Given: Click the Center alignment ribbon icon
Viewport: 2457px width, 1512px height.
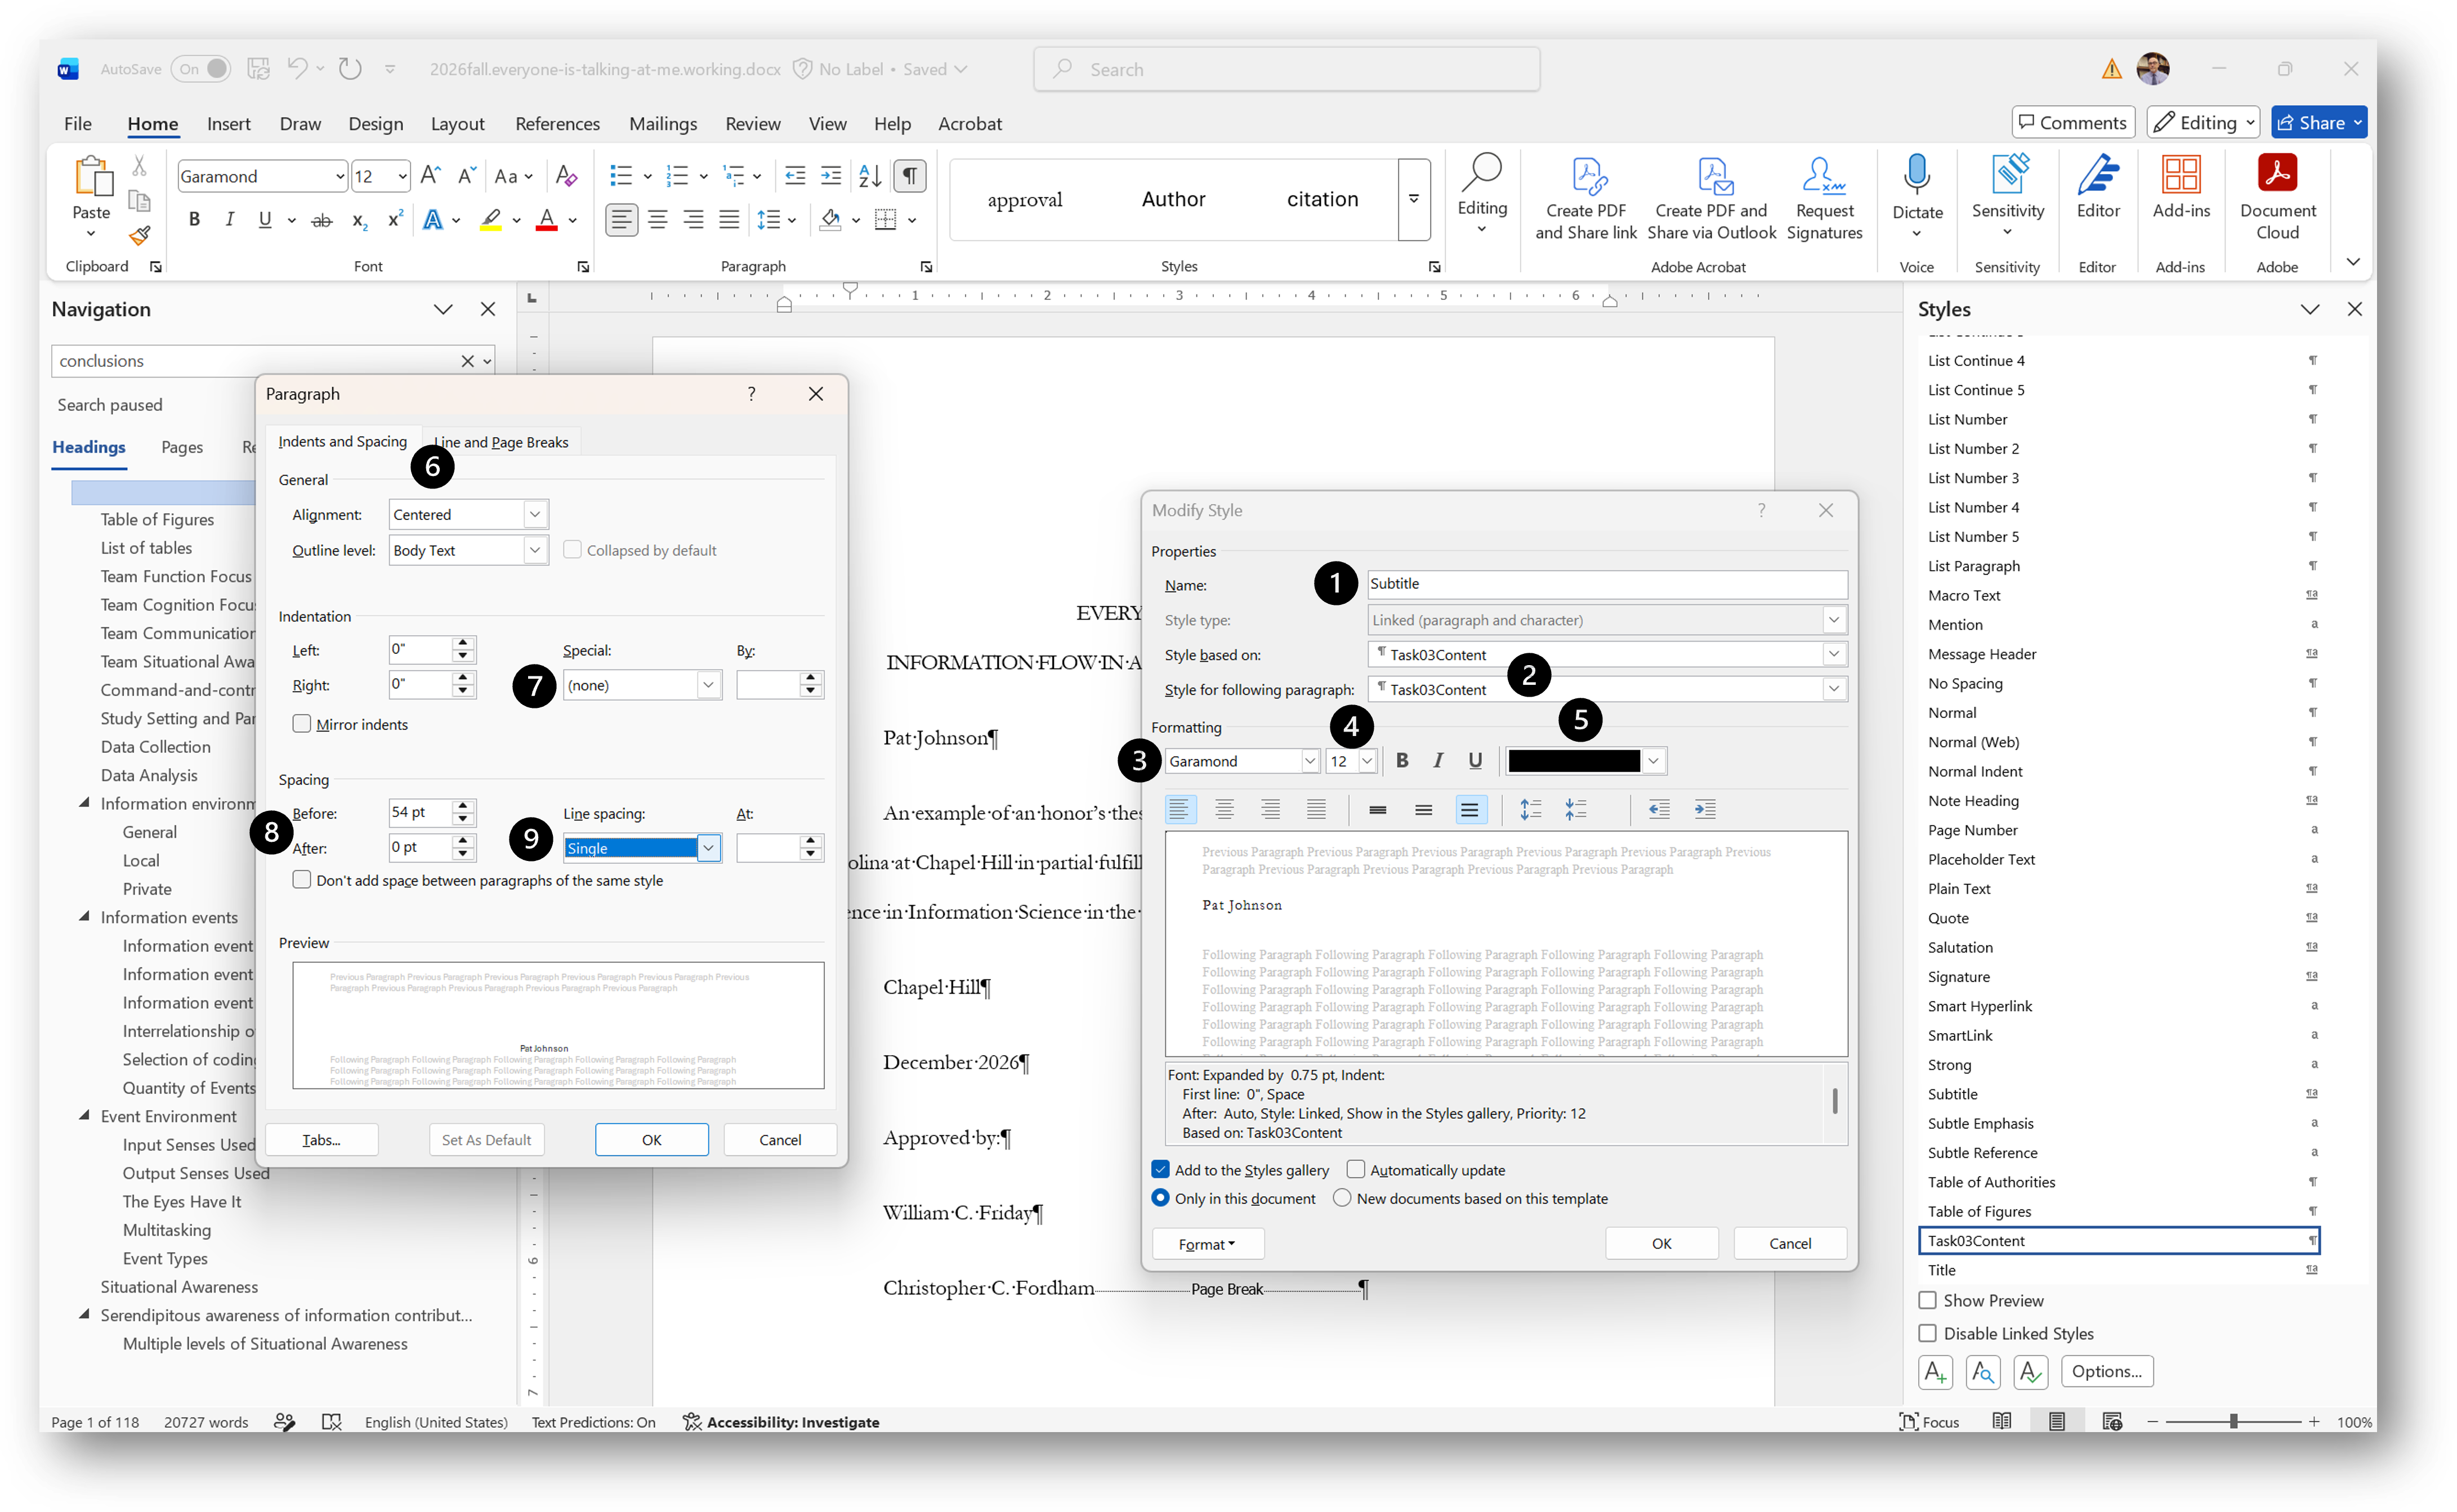Looking at the screenshot, I should (x=657, y=220).
